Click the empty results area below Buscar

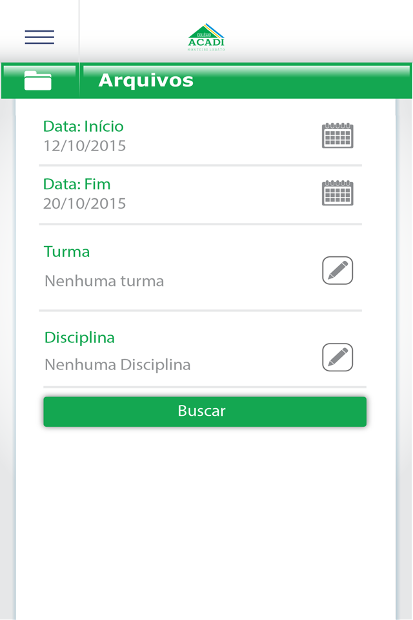(205, 517)
